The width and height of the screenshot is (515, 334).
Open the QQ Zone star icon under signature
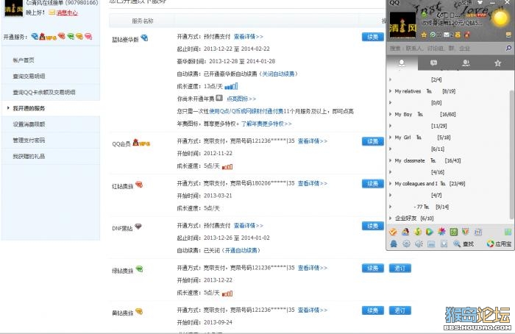point(424,35)
